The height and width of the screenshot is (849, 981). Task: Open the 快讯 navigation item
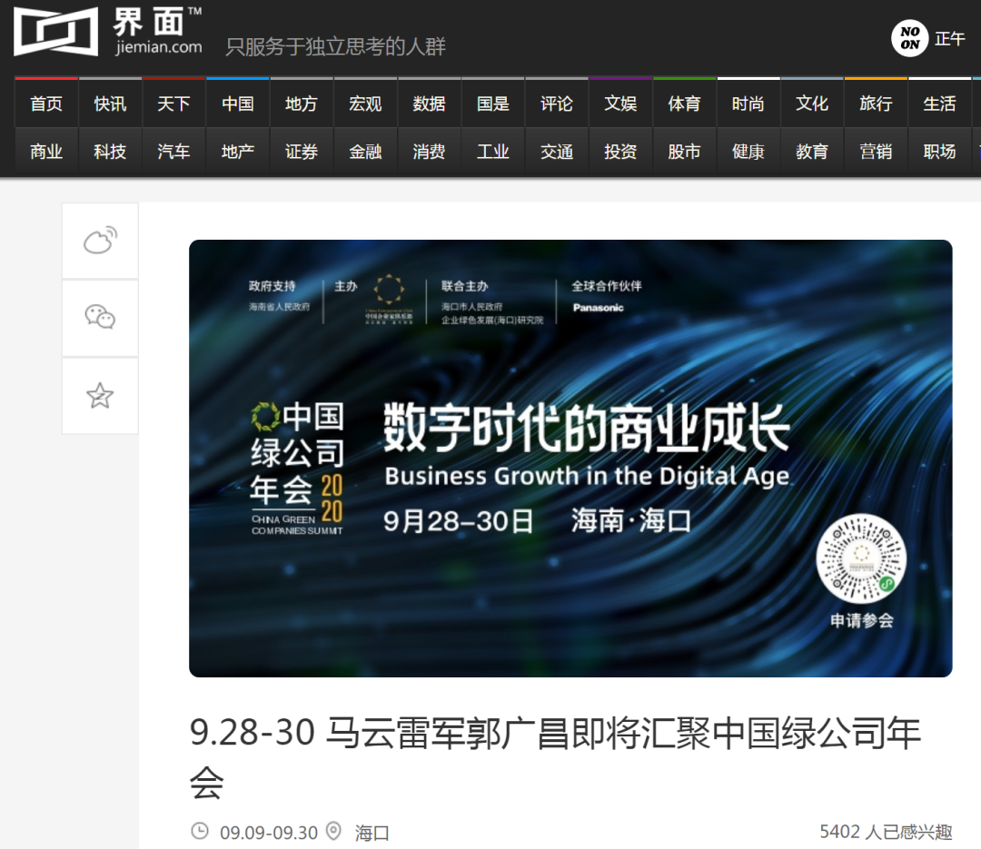110,104
